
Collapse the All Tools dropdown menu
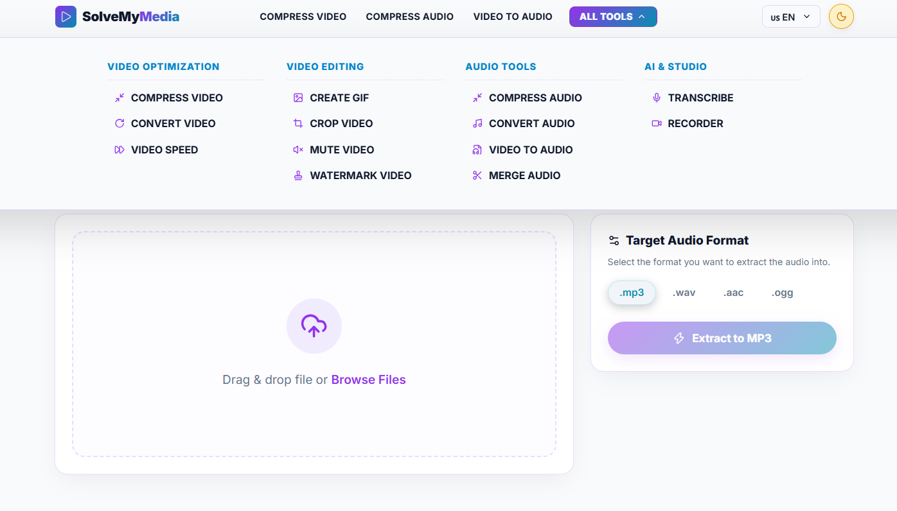tap(613, 17)
